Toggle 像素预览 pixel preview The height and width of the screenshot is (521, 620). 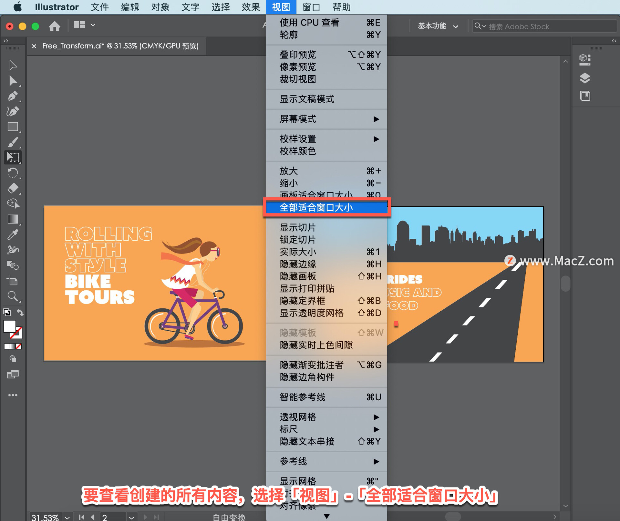(326, 67)
